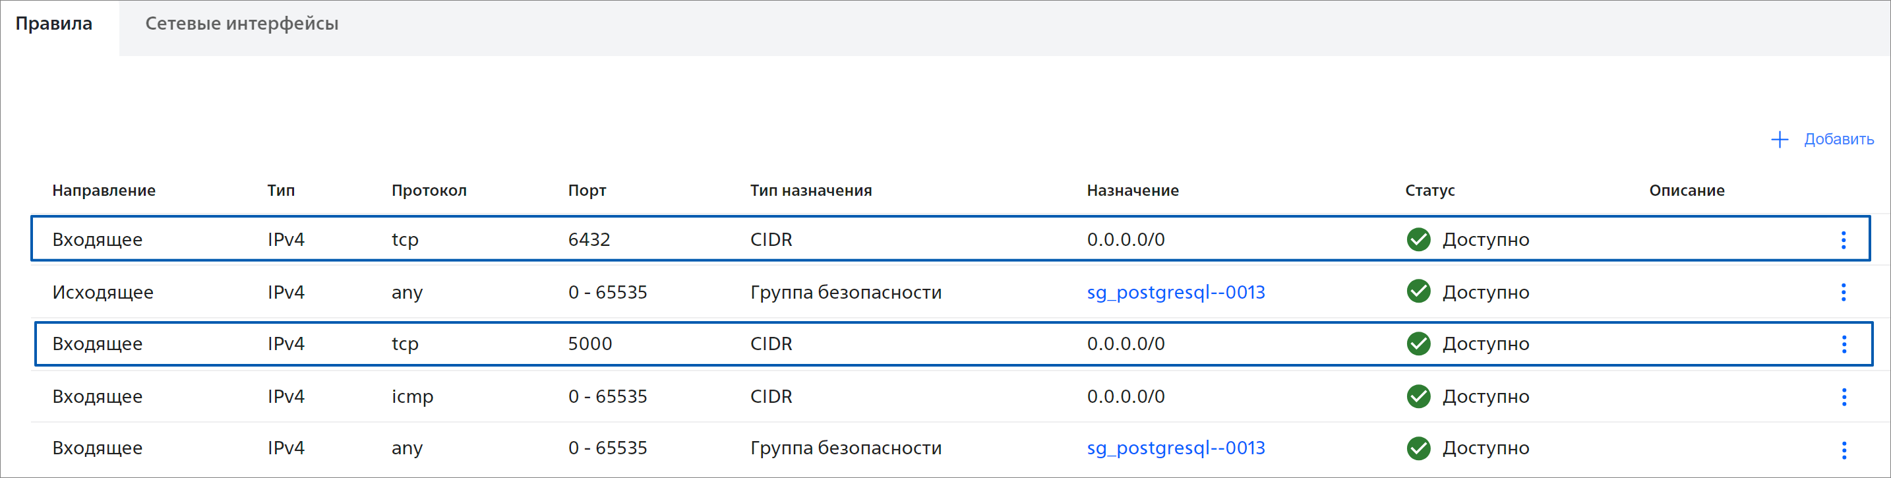Click the Направление column header
This screenshot has height=478, width=1891.
click(x=104, y=190)
